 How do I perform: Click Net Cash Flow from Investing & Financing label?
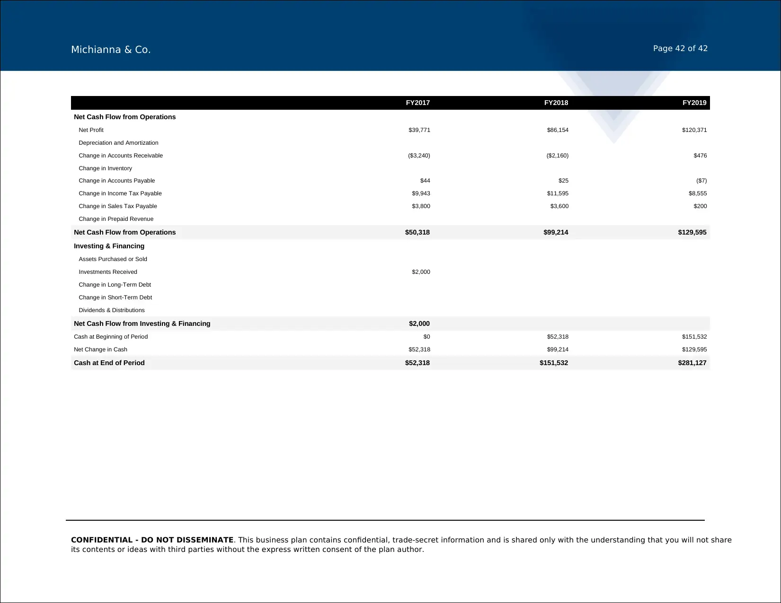(x=142, y=323)
